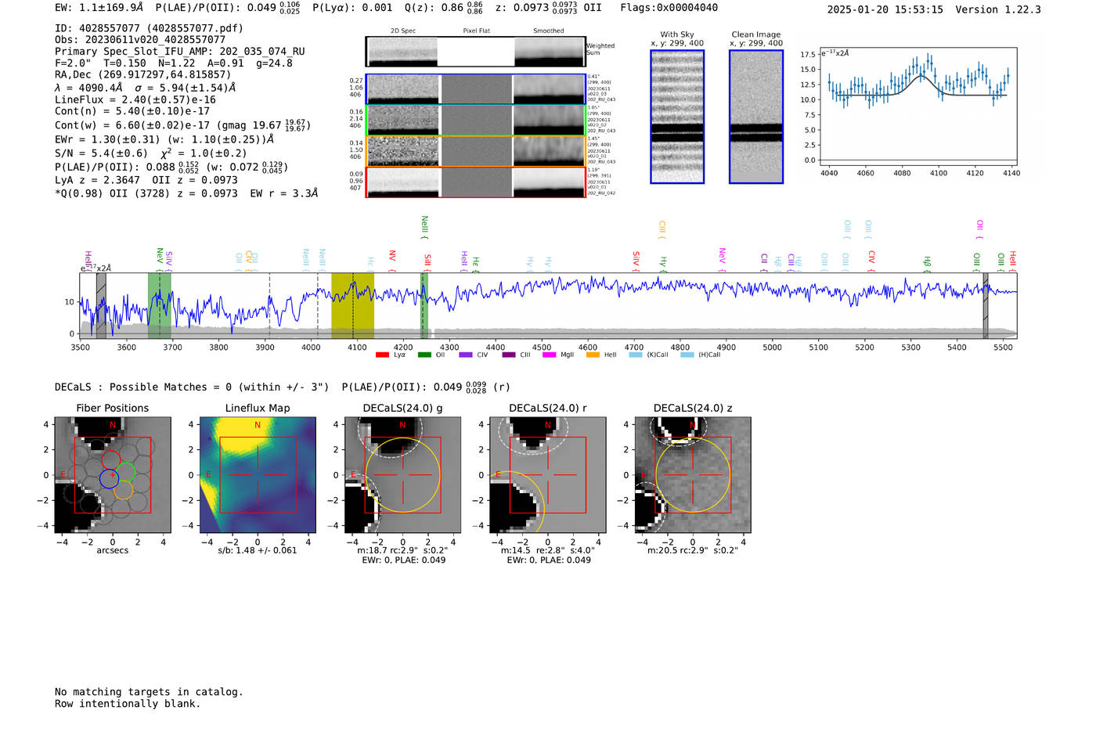Click the *Q(0.98) OII (3728) line
This screenshot has height=746, width=1096.
(186, 193)
